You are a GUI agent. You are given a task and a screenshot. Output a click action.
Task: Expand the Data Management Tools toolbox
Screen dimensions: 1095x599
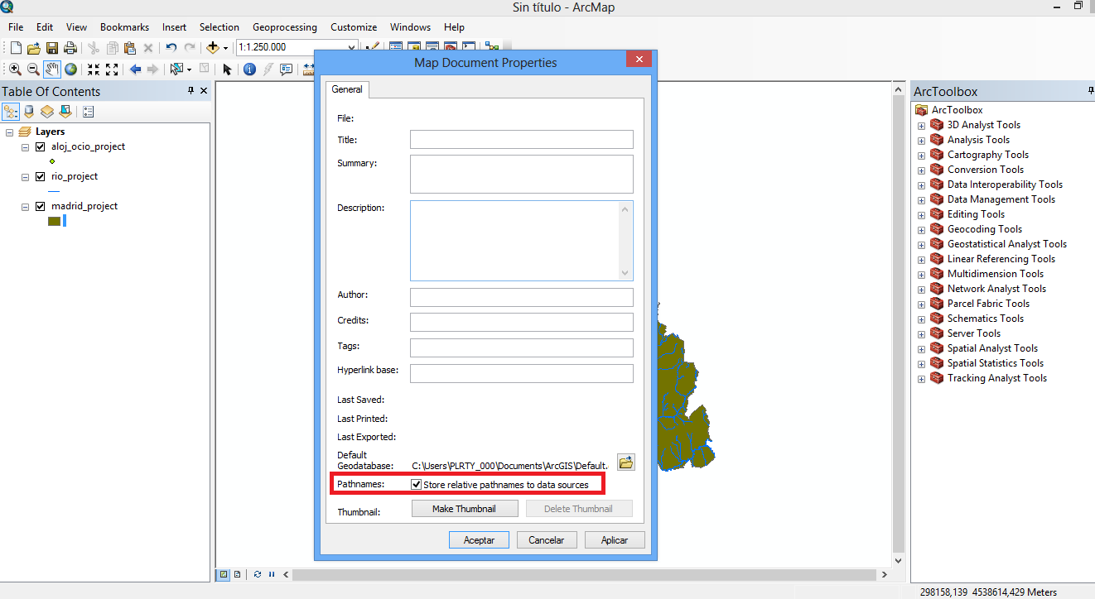pos(921,200)
